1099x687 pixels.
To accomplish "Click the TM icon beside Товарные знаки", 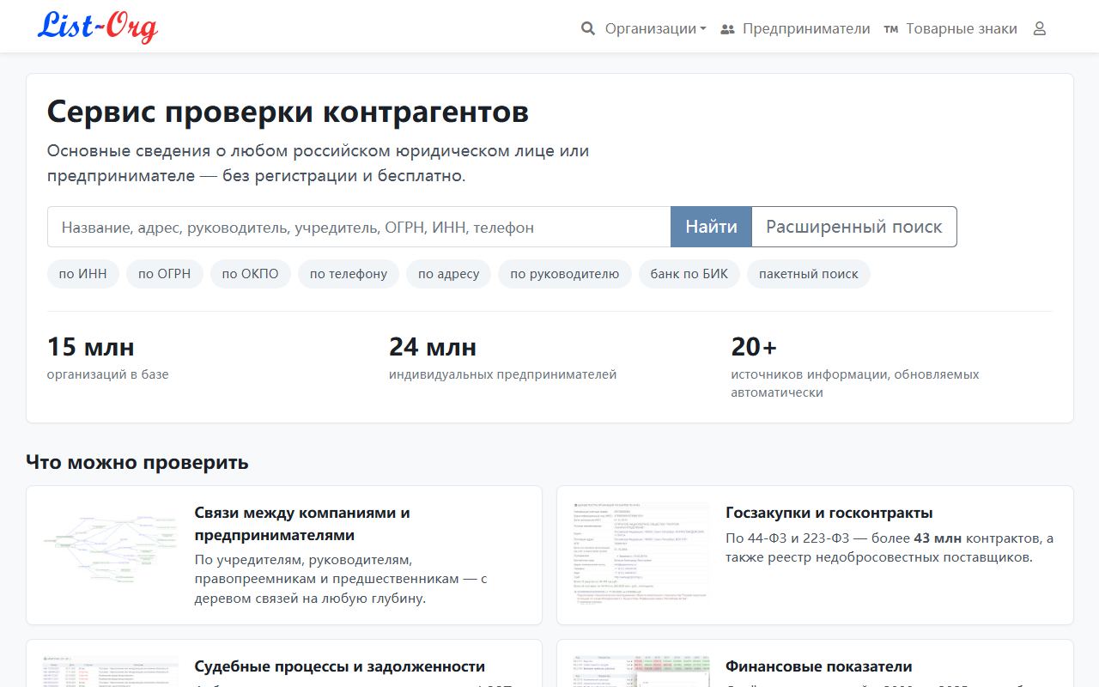I will click(891, 29).
